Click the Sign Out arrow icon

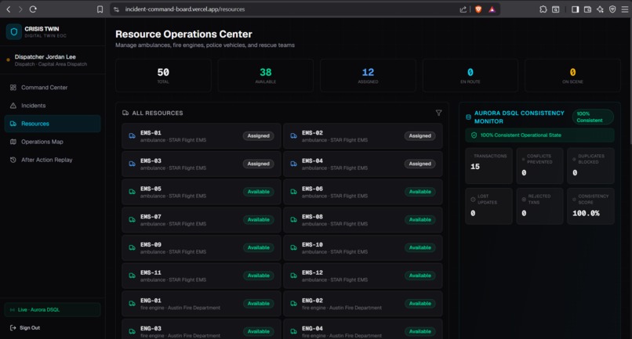click(x=13, y=328)
